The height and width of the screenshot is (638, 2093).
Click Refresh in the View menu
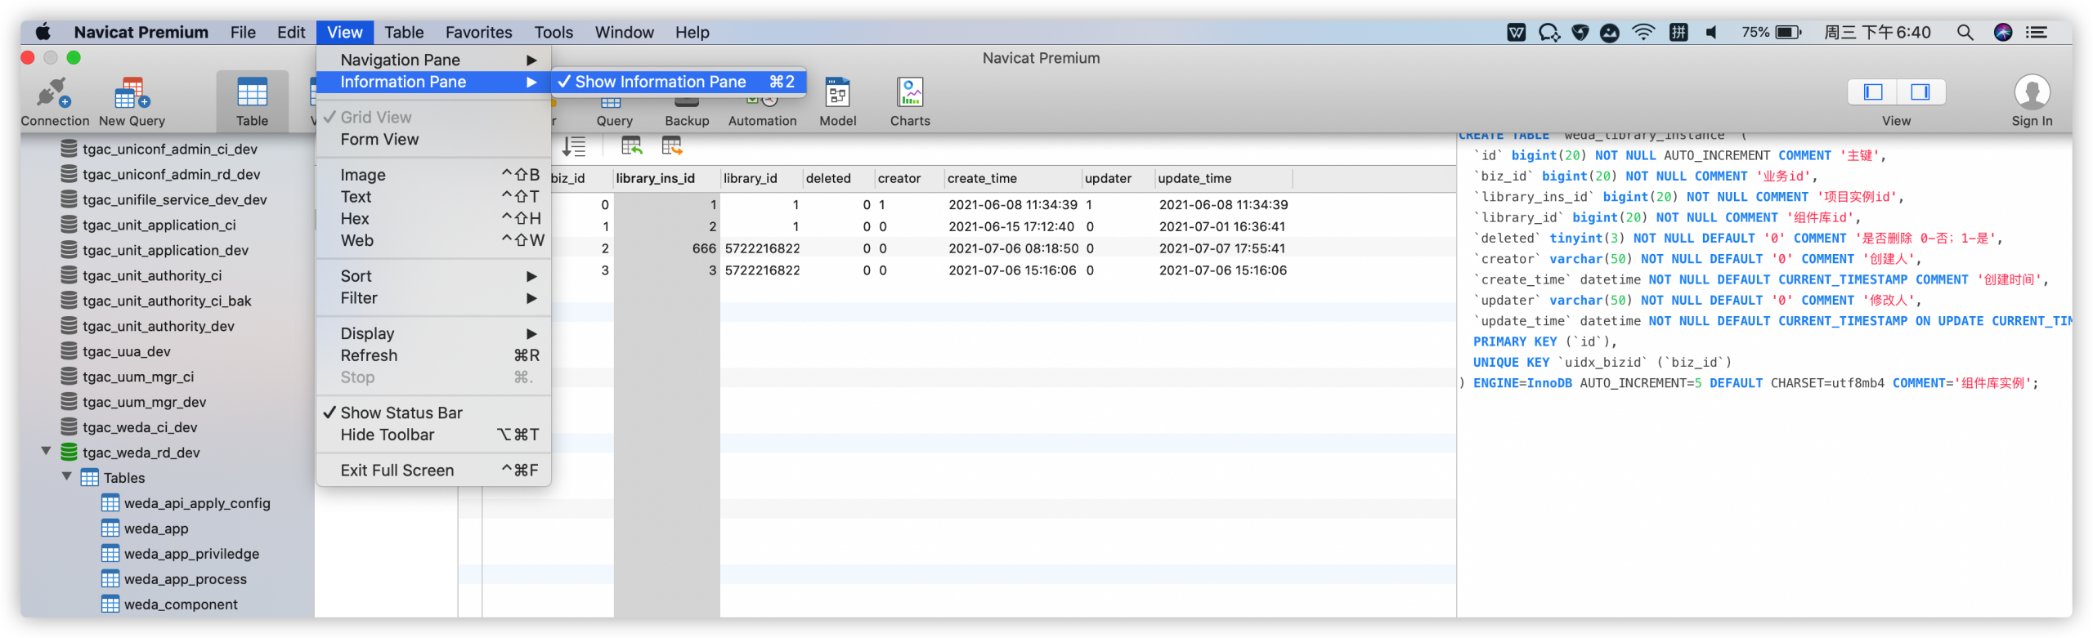[x=433, y=355]
